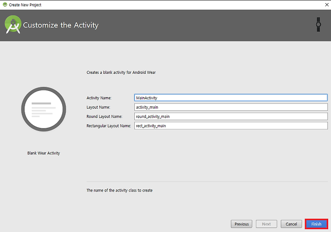Click the Customize the Activity heading
Viewport: 331px width, 232px height.
[61, 25]
